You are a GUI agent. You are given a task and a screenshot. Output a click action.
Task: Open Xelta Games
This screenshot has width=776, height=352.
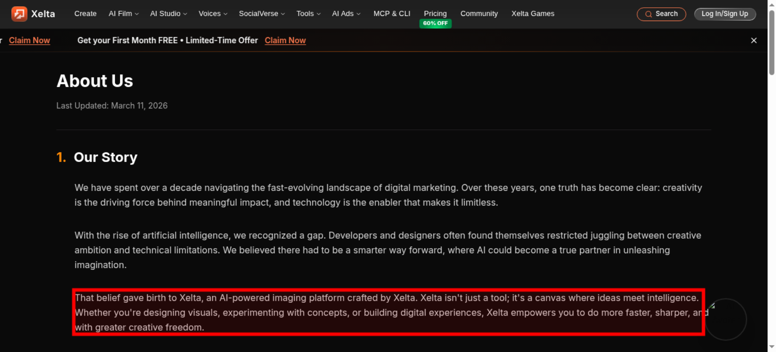[x=533, y=14]
